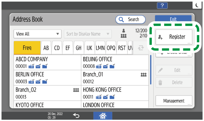Tap the user/group count icon

pos(123,34)
